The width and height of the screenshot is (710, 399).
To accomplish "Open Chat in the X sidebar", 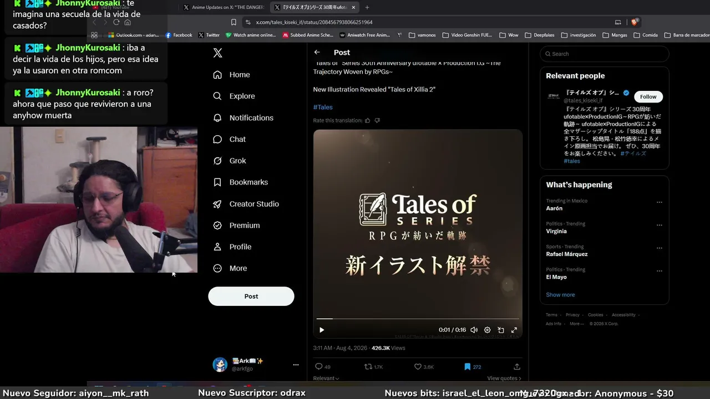I will 230,139.
